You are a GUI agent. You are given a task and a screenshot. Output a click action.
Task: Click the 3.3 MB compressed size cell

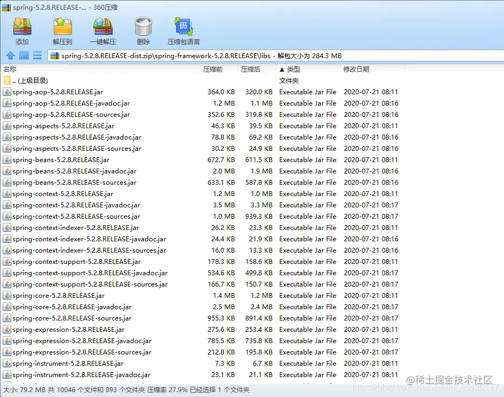(x=261, y=205)
